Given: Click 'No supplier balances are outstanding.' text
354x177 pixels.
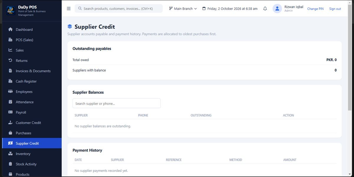Looking at the screenshot, I should [103, 126].
